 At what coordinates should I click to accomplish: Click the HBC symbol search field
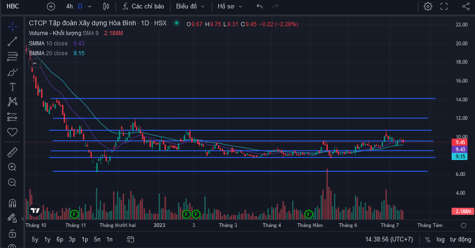click(14, 7)
